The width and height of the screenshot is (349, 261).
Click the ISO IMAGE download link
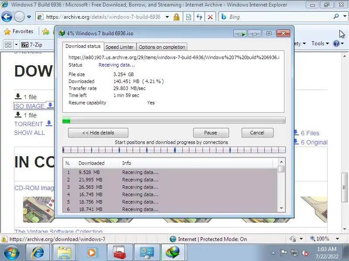coord(34,106)
